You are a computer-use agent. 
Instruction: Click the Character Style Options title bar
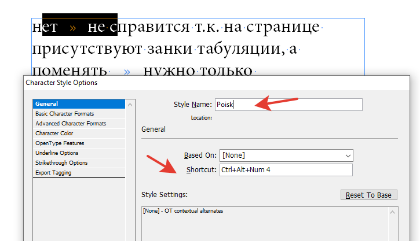click(217, 83)
